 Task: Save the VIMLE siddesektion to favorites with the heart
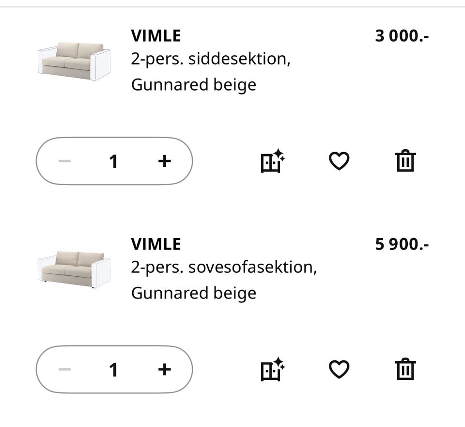[x=339, y=161]
